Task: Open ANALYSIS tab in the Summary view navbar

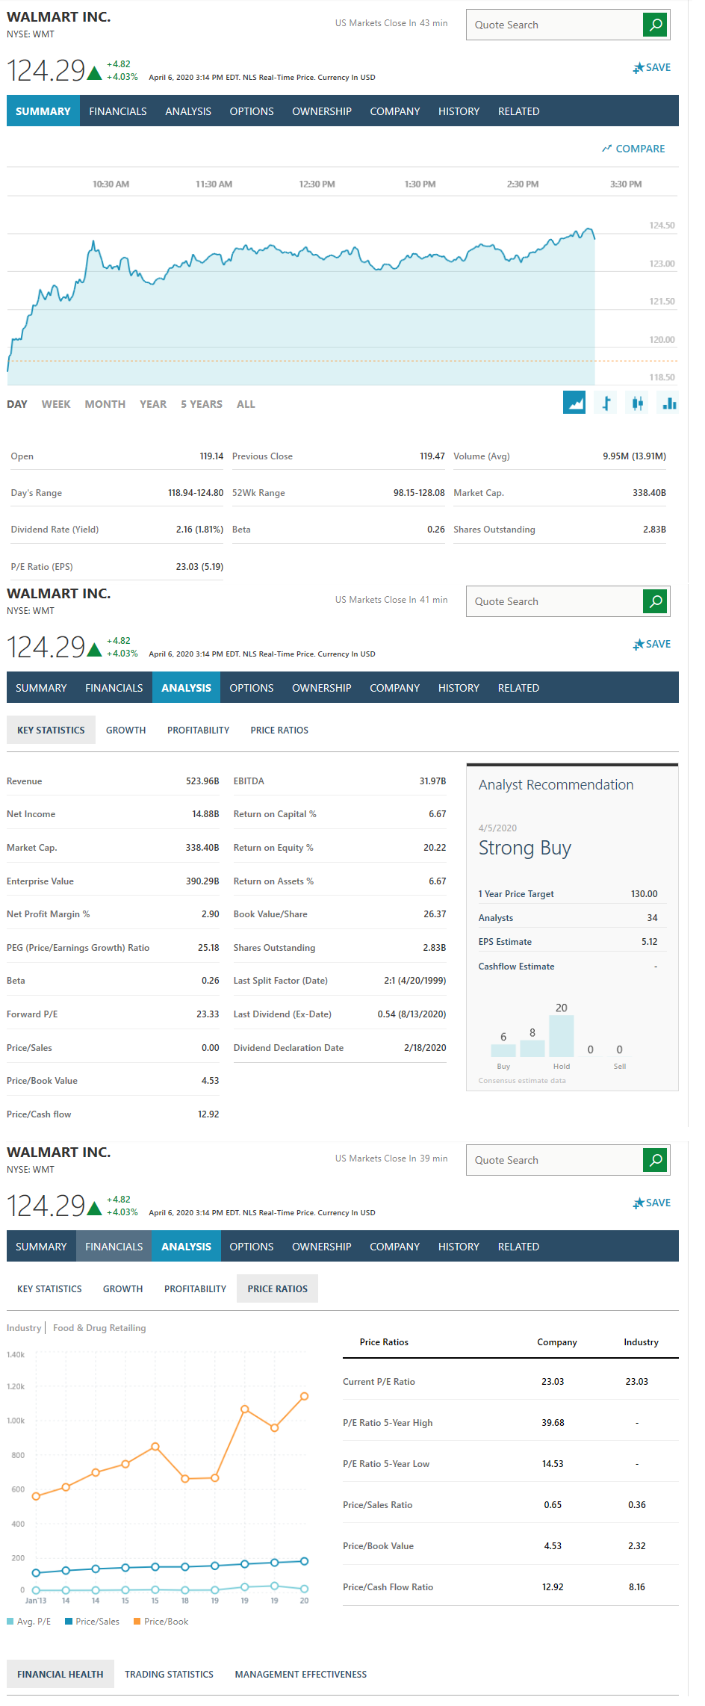Action: pos(188,111)
